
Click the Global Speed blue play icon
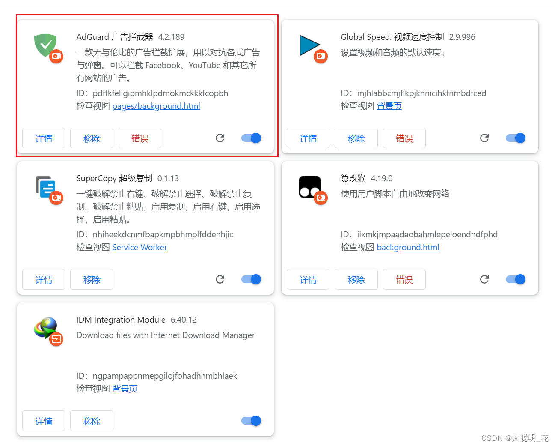click(x=310, y=45)
